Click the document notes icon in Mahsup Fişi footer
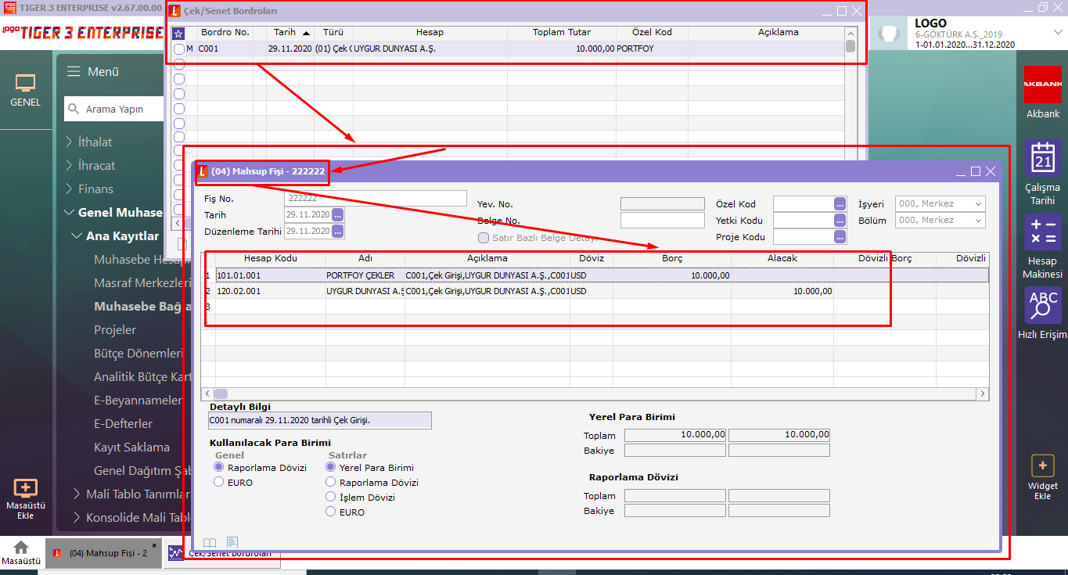 tap(232, 542)
